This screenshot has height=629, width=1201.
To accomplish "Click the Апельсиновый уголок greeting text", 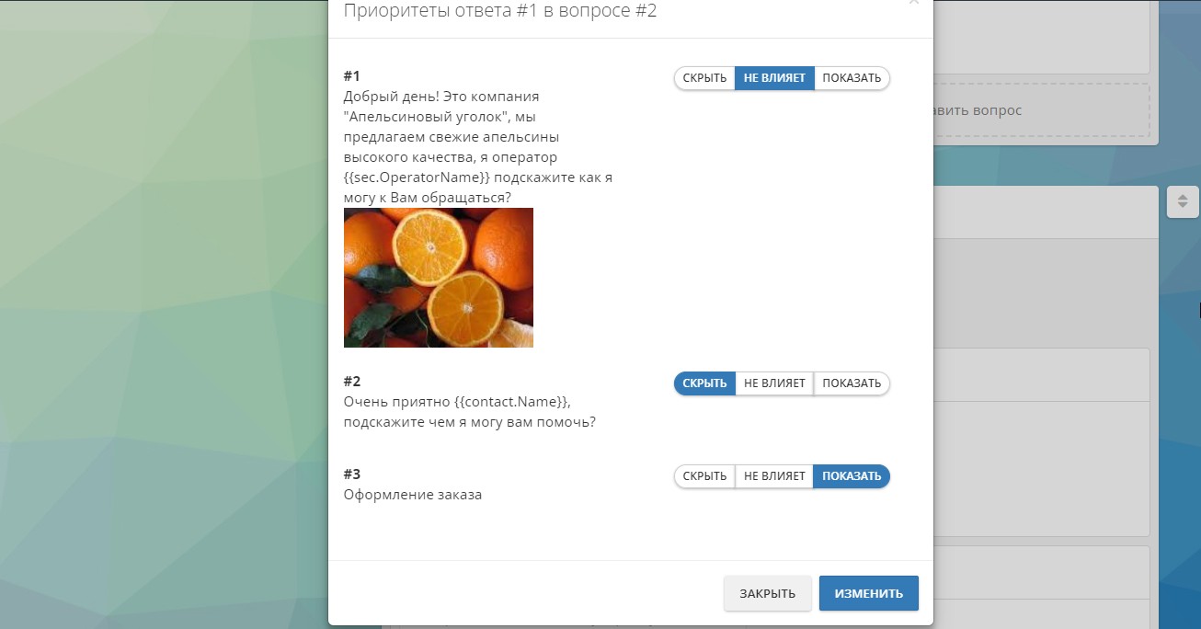I will click(478, 147).
